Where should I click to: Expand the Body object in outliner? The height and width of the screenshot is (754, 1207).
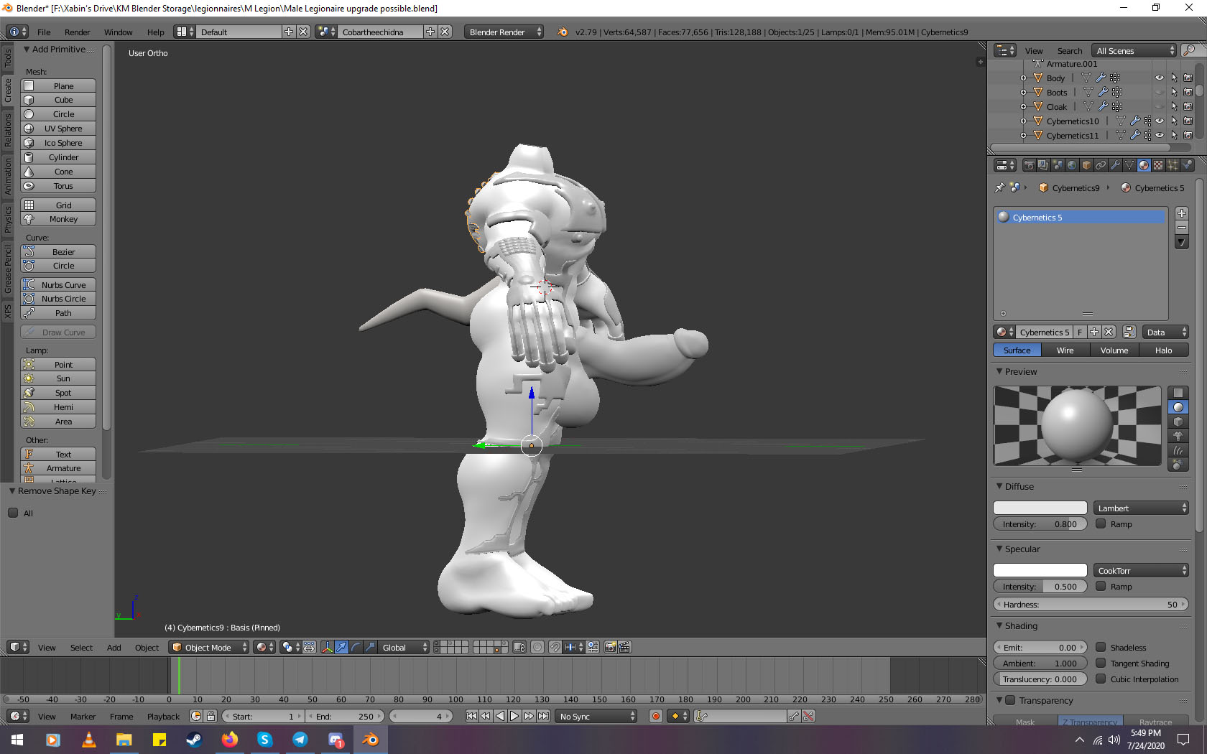1023,78
